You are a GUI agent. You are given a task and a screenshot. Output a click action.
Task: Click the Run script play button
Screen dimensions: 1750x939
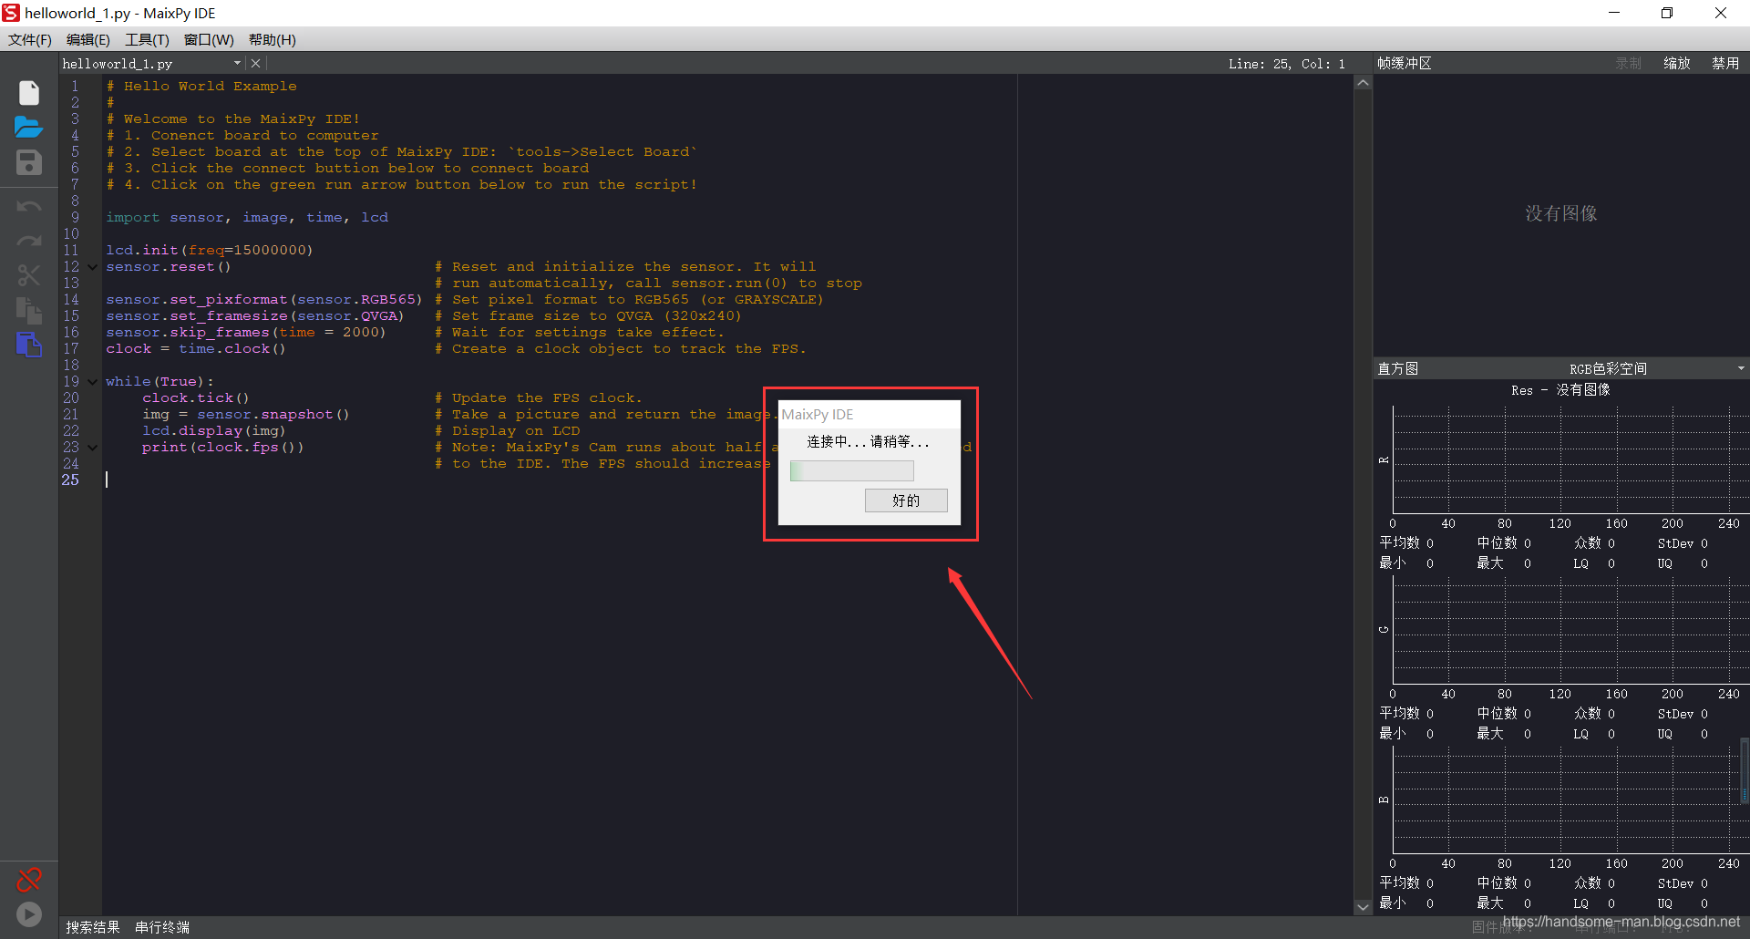point(29,914)
